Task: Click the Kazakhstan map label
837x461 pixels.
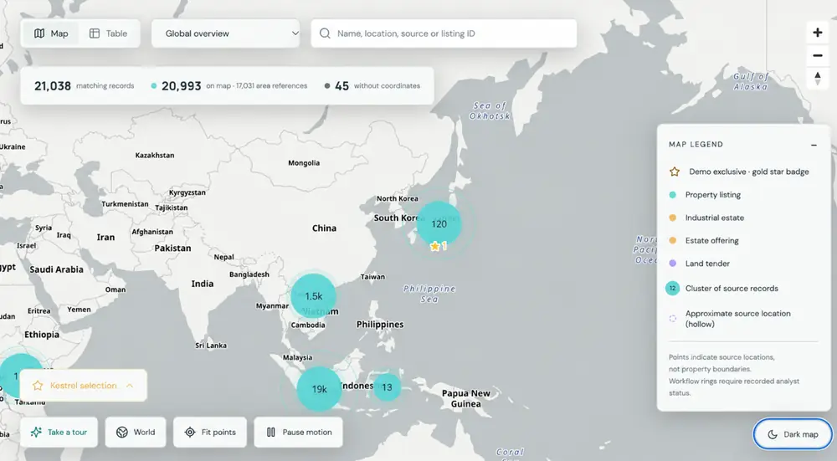Action: point(155,156)
